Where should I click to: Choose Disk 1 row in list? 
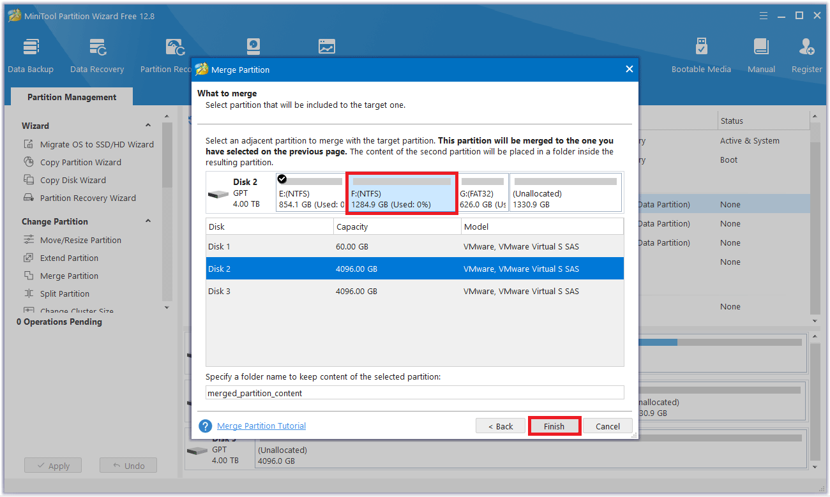tap(414, 246)
